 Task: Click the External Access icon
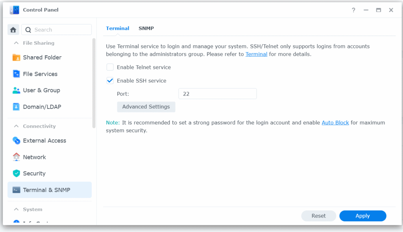[x=16, y=140]
